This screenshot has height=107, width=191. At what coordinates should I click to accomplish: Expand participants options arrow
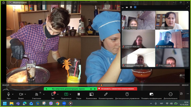[44, 94]
